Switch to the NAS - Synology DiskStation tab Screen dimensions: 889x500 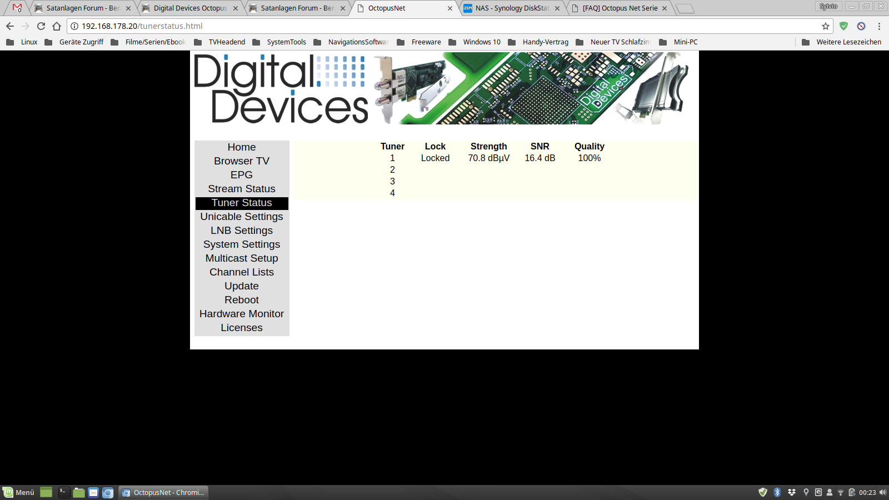click(x=511, y=8)
